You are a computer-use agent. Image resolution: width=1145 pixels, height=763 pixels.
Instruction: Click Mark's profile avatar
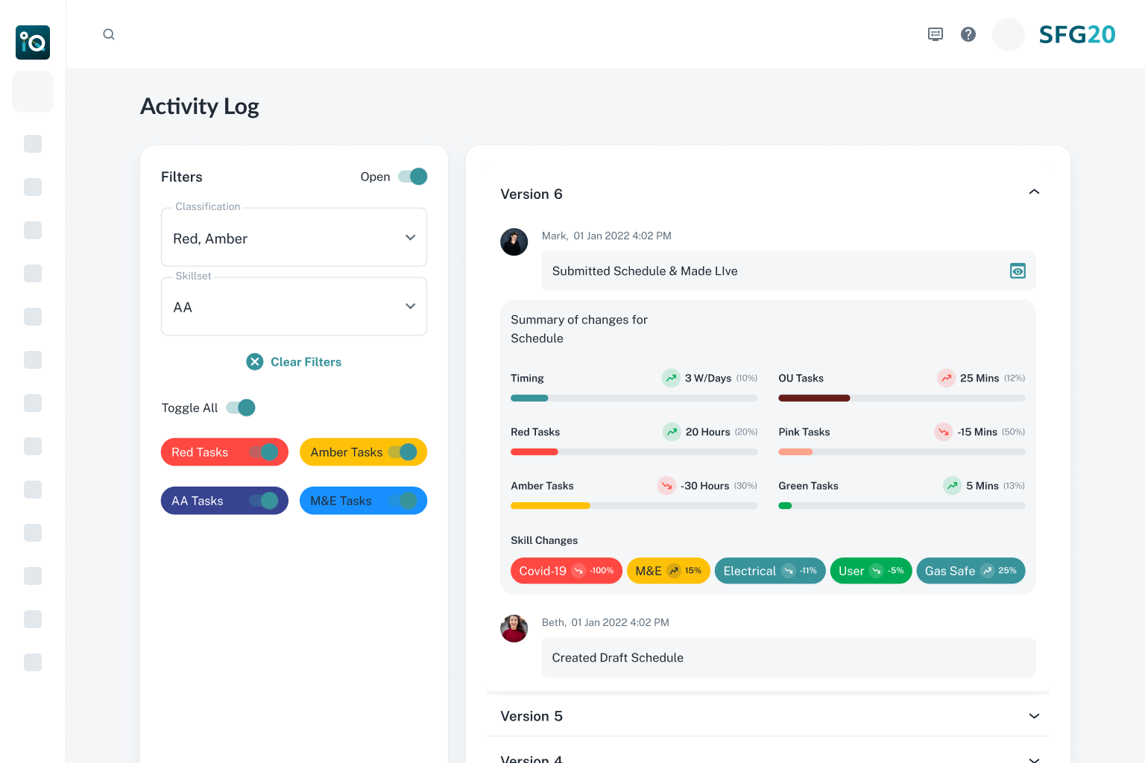pos(514,241)
